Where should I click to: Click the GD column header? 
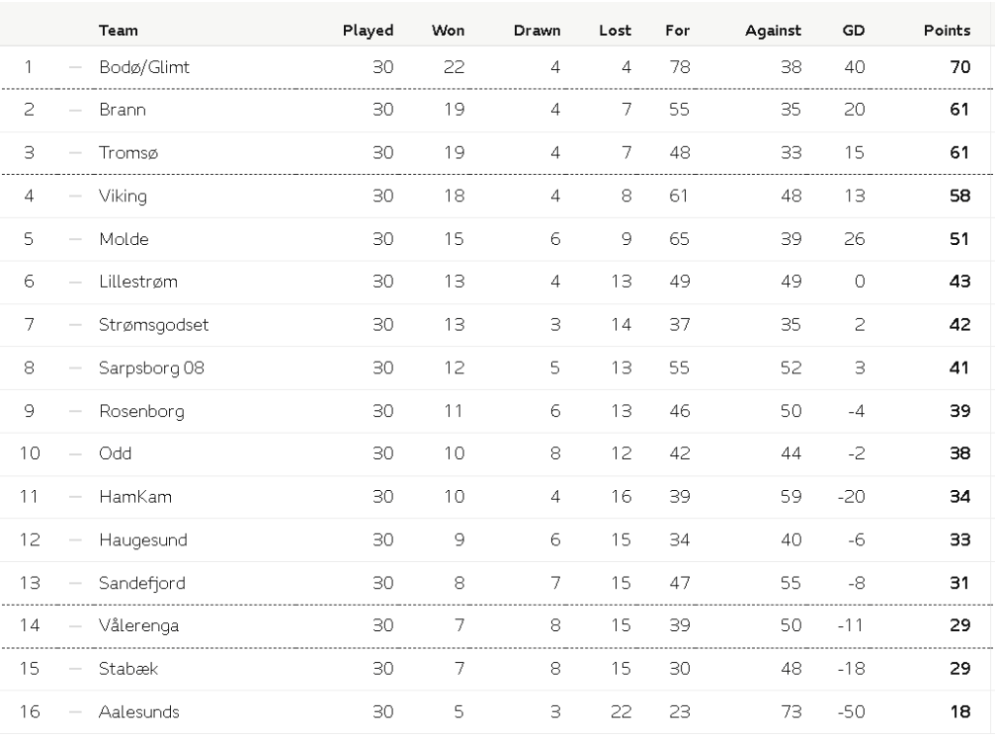[x=853, y=30]
